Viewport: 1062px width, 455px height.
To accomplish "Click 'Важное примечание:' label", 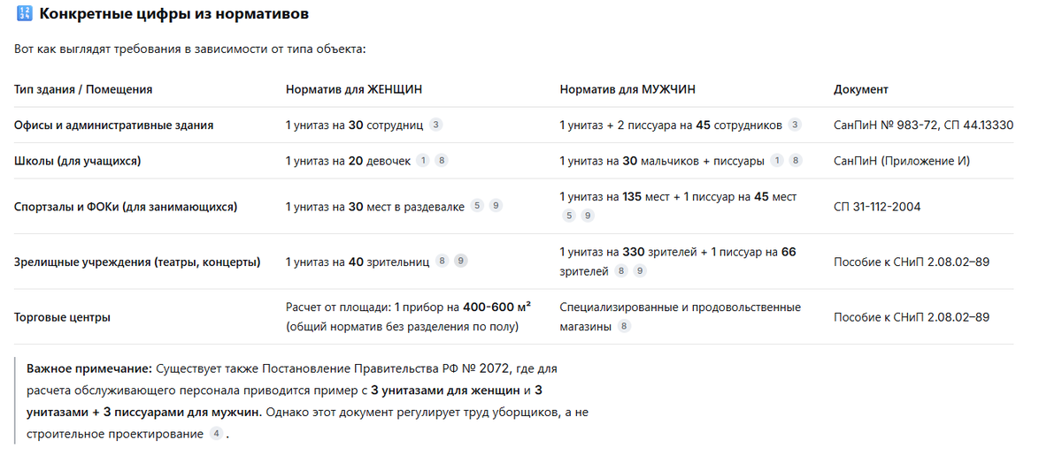I will pos(89,368).
